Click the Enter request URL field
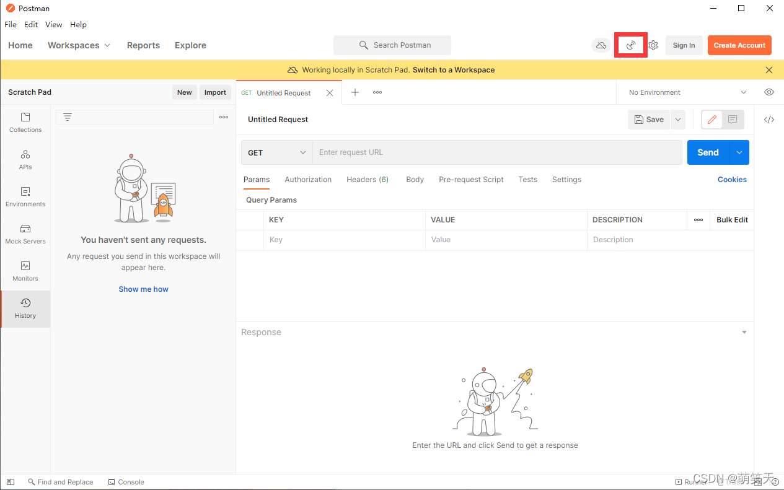The image size is (784, 490). pos(498,152)
